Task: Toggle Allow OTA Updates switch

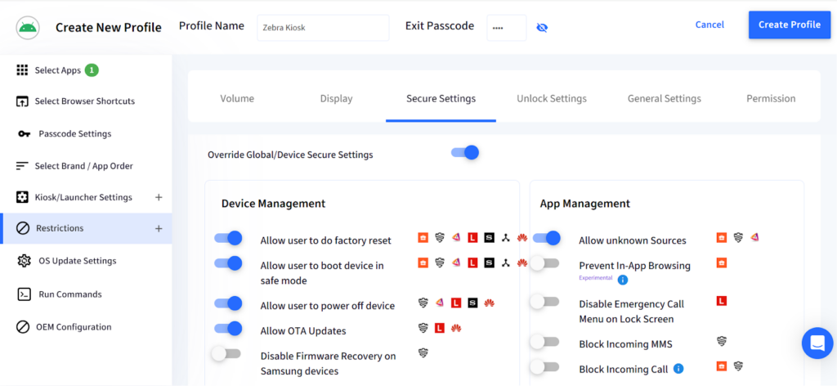Action: click(229, 328)
